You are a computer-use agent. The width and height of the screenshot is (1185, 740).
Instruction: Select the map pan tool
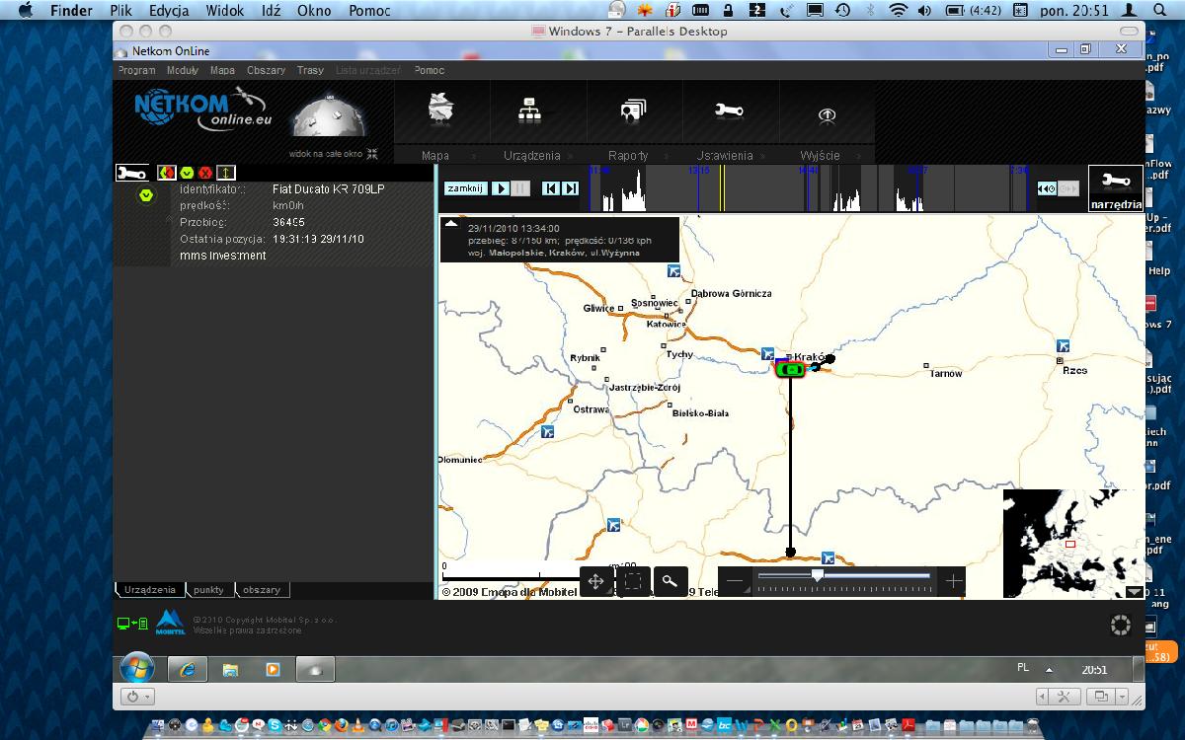pyautogui.click(x=596, y=581)
